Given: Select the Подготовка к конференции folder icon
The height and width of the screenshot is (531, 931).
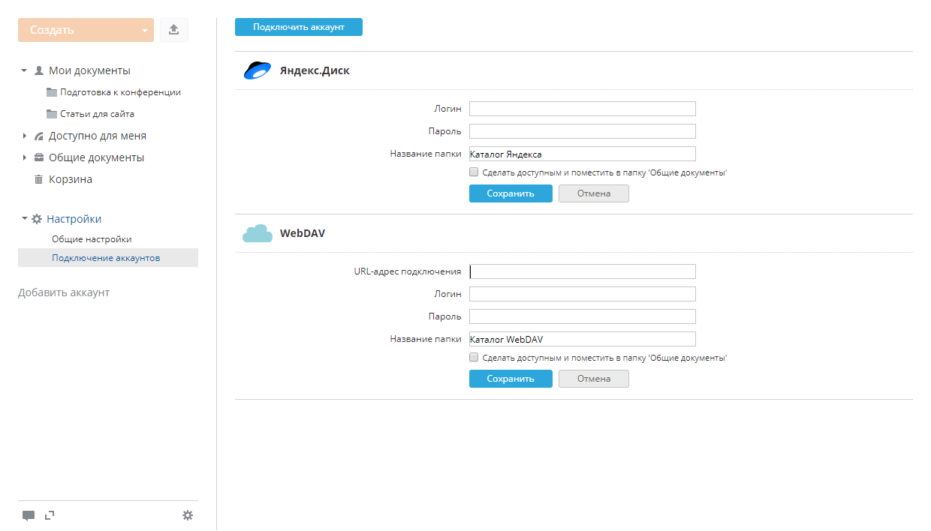Looking at the screenshot, I should pyautogui.click(x=52, y=93).
